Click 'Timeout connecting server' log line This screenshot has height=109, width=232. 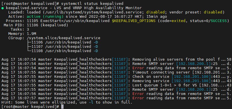116,72
